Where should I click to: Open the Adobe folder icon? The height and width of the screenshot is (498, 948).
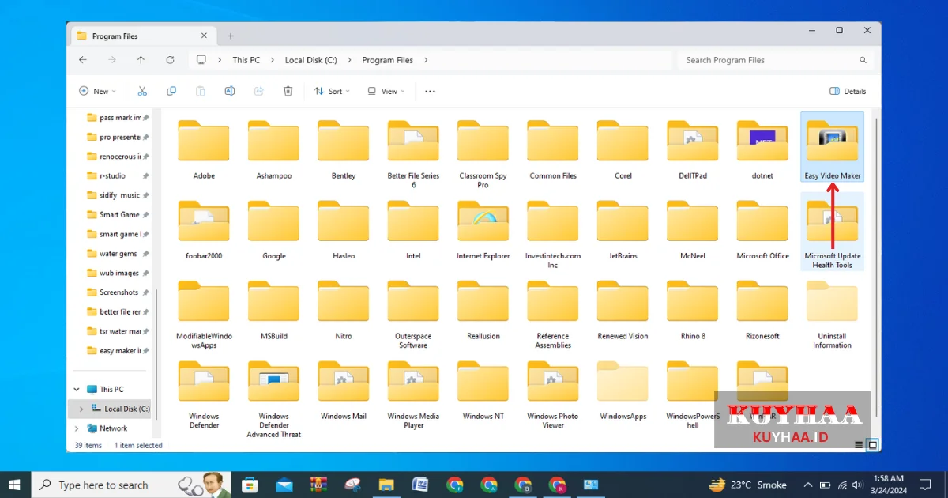204,141
